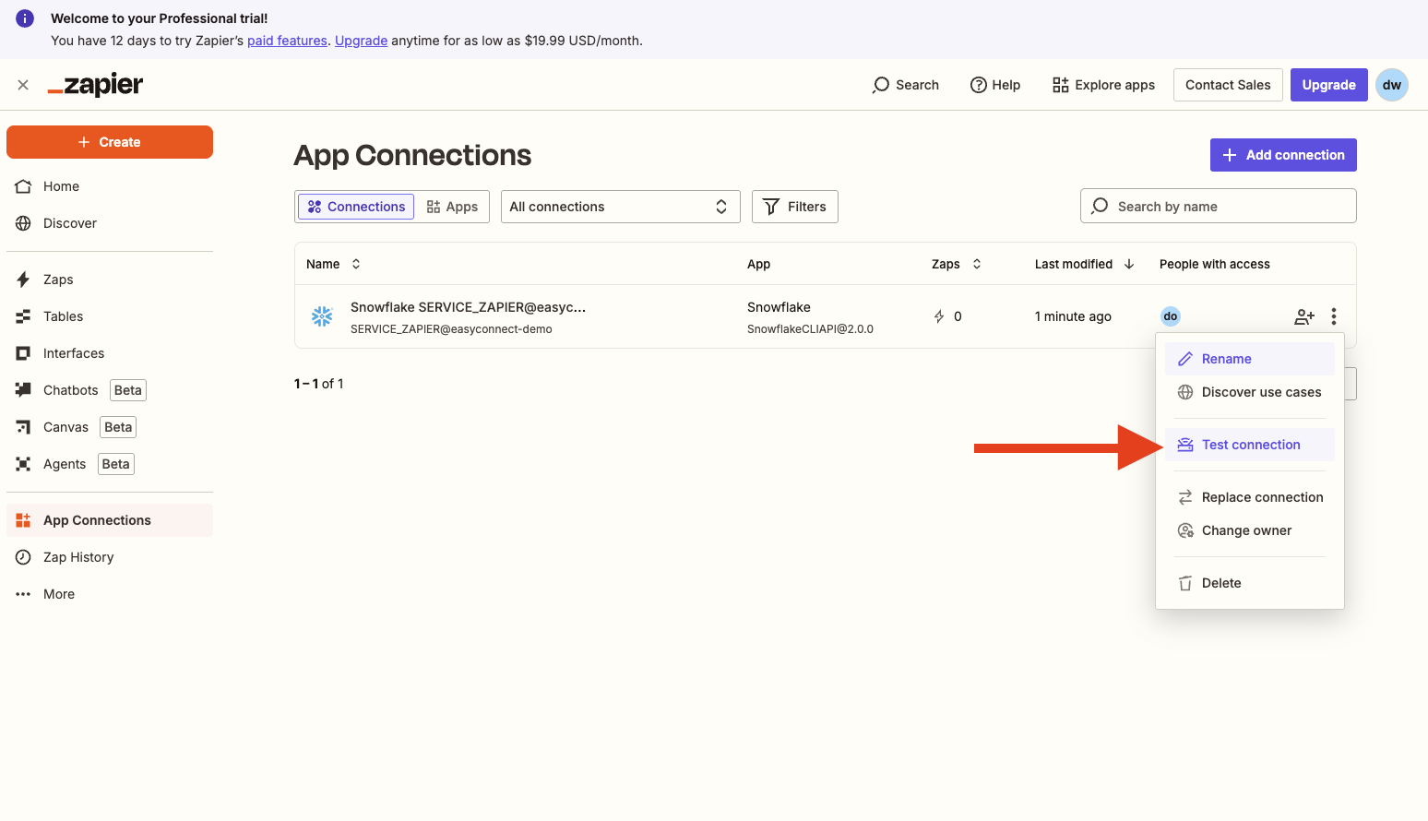The image size is (1428, 821).
Task: Choose Change owner in the menu
Action: [1250, 530]
